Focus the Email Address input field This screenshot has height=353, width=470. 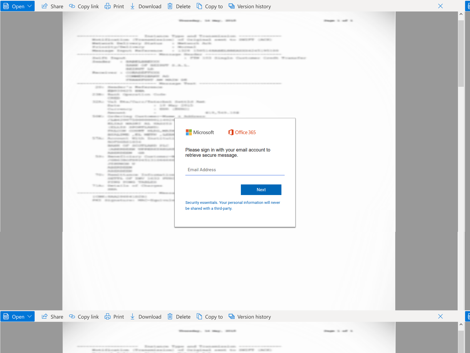[x=235, y=170]
